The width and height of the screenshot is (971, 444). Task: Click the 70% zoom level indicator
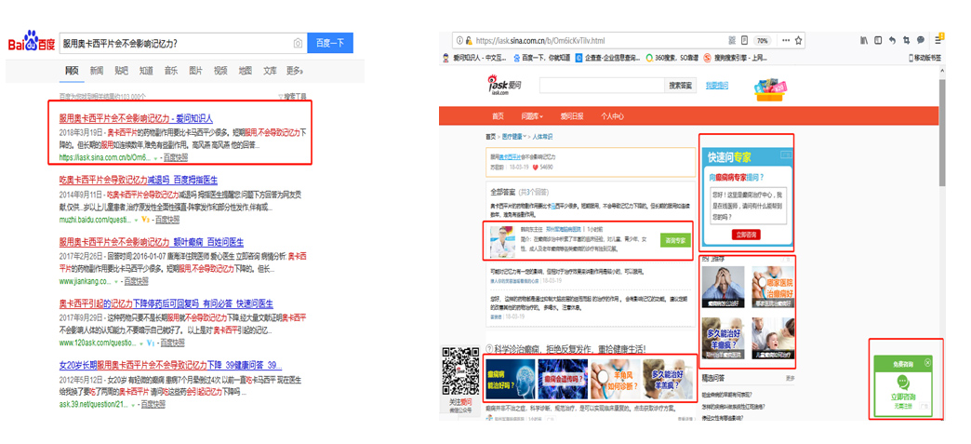point(762,41)
